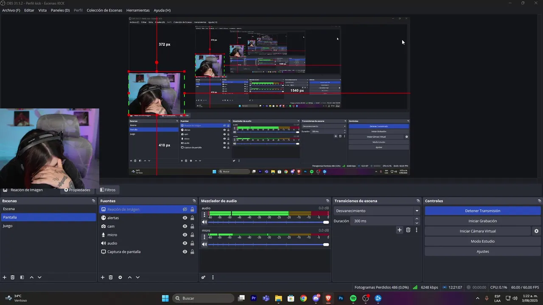The width and height of the screenshot is (543, 305).
Task: Open advanced audio properties gears icon
Action: coord(204,277)
